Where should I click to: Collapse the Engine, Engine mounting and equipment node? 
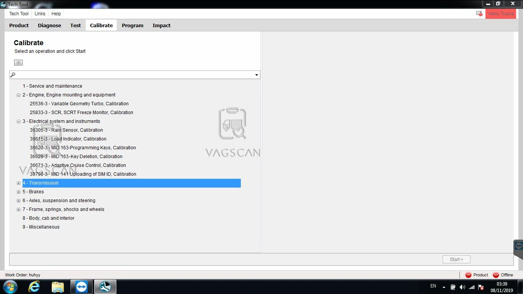pyautogui.click(x=18, y=95)
